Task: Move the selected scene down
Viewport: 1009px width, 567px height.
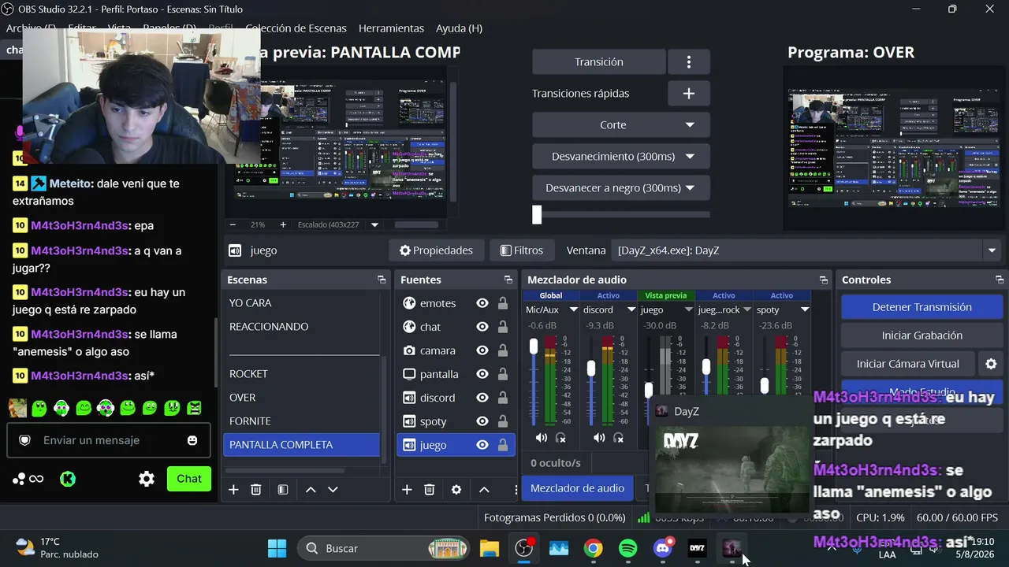Action: click(333, 490)
